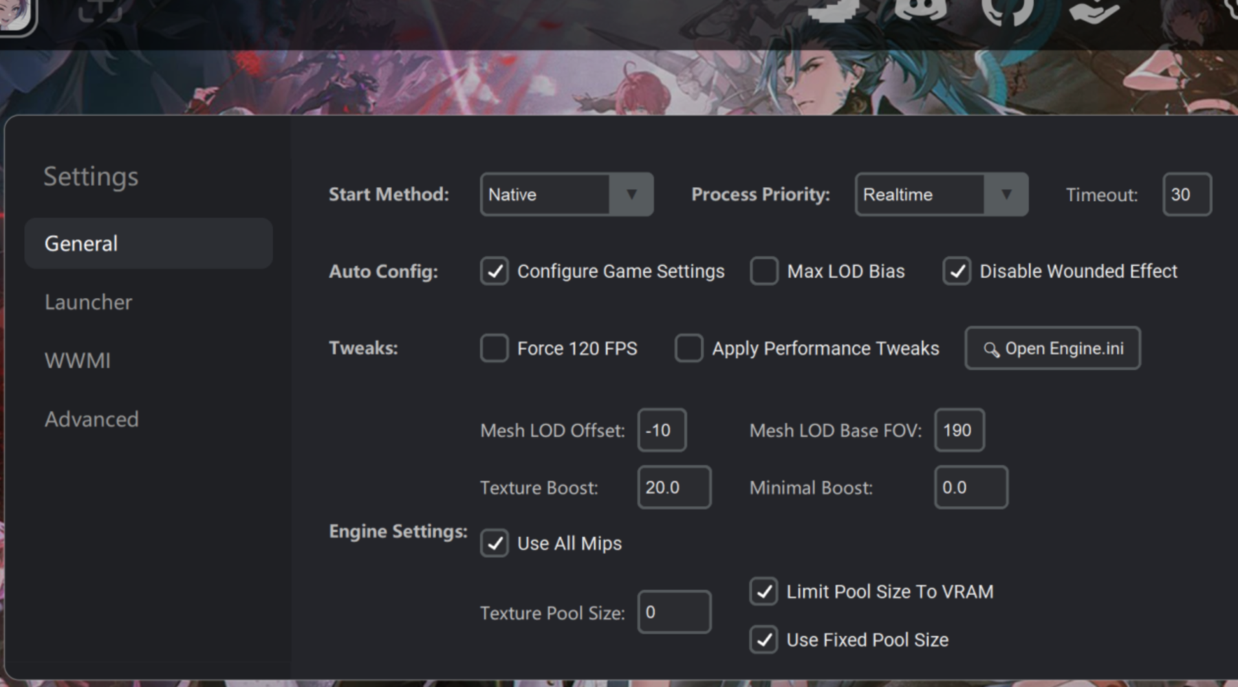Toggle Limit Pool Size To VRAM
1238x687 pixels.
pos(763,592)
